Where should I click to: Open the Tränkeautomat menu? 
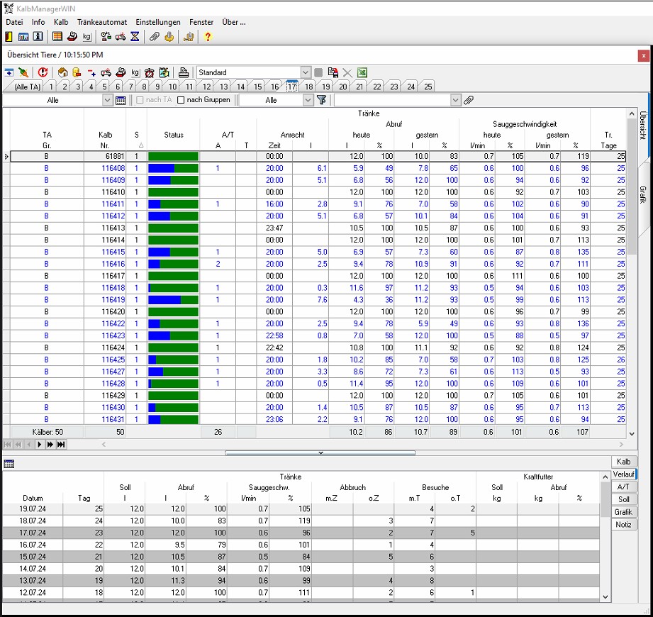101,22
